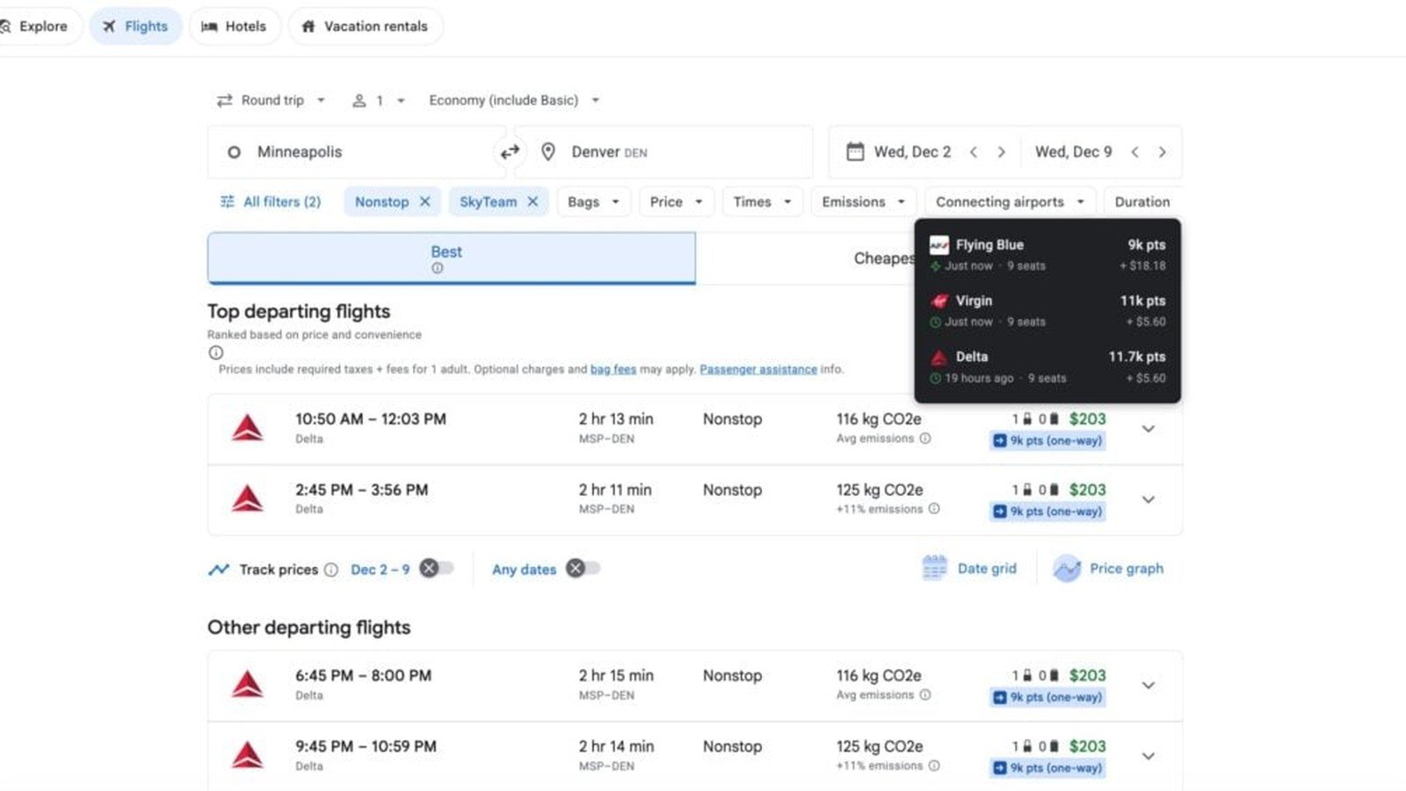This screenshot has height=791, width=1406.
Task: Remove the Nonstop filter chip
Action: (x=425, y=201)
